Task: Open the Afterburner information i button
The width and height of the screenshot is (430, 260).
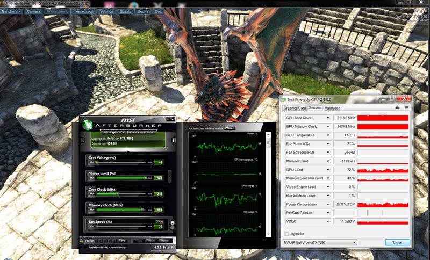Action: 174,140
